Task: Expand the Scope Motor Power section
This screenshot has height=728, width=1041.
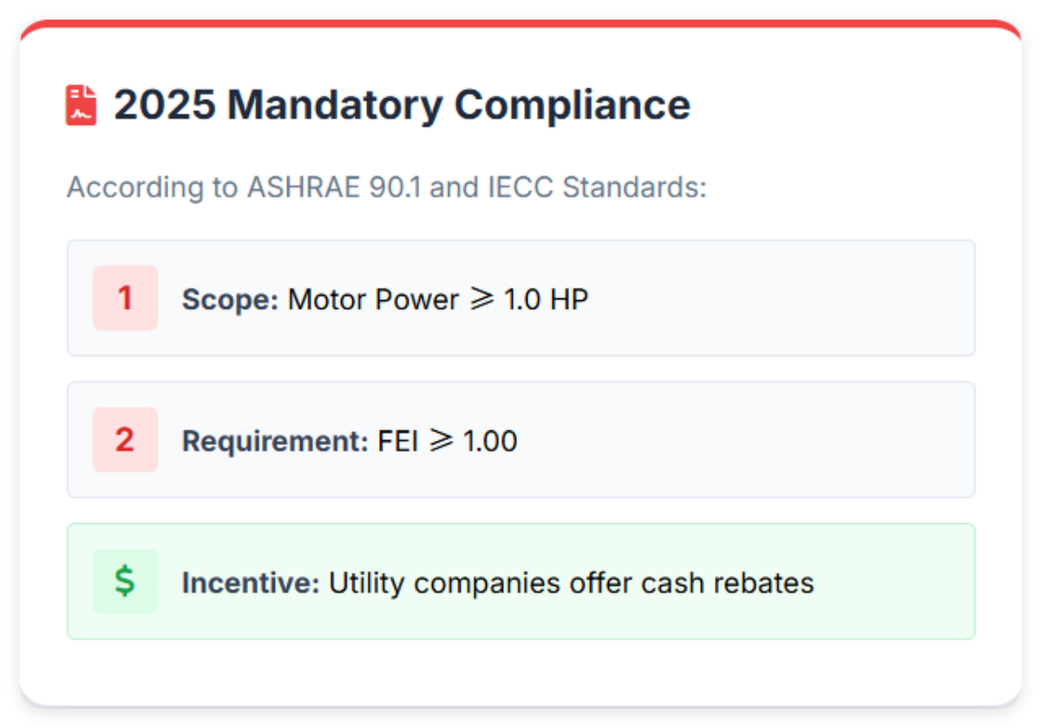Action: pos(520,298)
